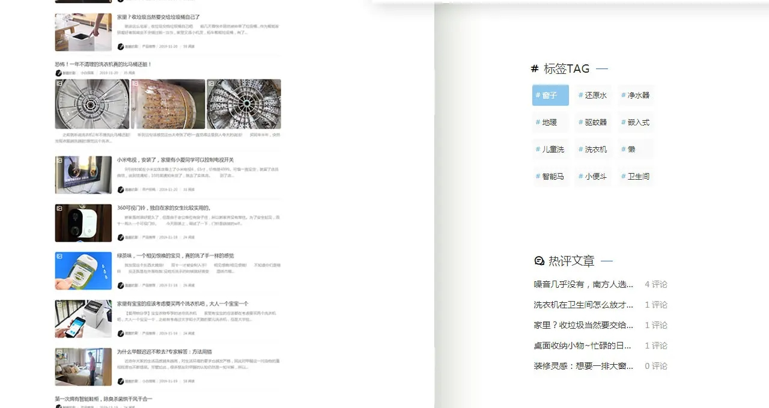Click author avatar in 小米电视 article row
The width and height of the screenshot is (769, 408).
pos(121,189)
